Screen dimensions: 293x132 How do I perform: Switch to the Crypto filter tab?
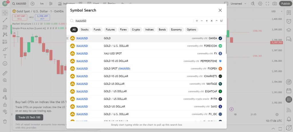136,29
